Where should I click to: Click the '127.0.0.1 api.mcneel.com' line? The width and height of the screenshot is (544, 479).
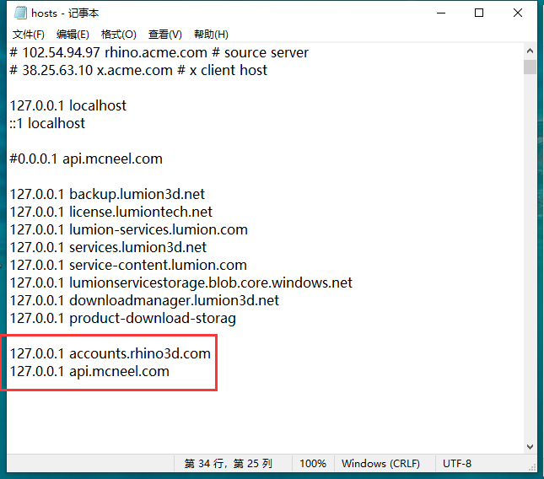point(89,371)
